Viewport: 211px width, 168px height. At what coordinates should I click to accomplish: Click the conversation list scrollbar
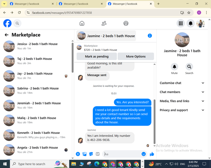(x=73, y=58)
